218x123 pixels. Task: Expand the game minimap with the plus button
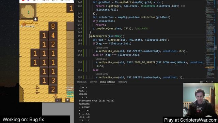tap(35, 19)
